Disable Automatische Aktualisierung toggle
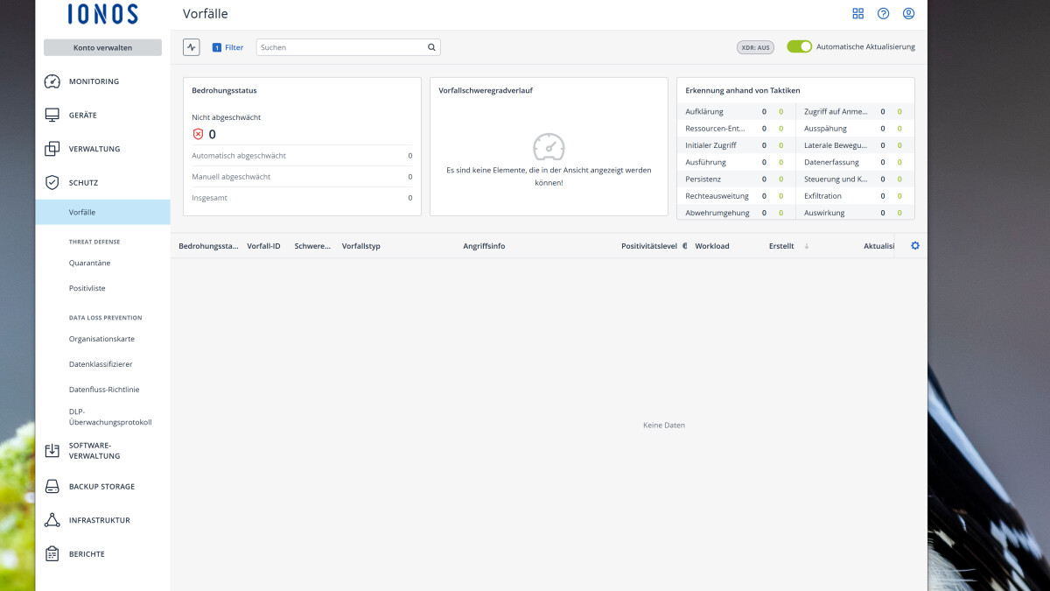The height and width of the screenshot is (591, 1050). [x=799, y=46]
